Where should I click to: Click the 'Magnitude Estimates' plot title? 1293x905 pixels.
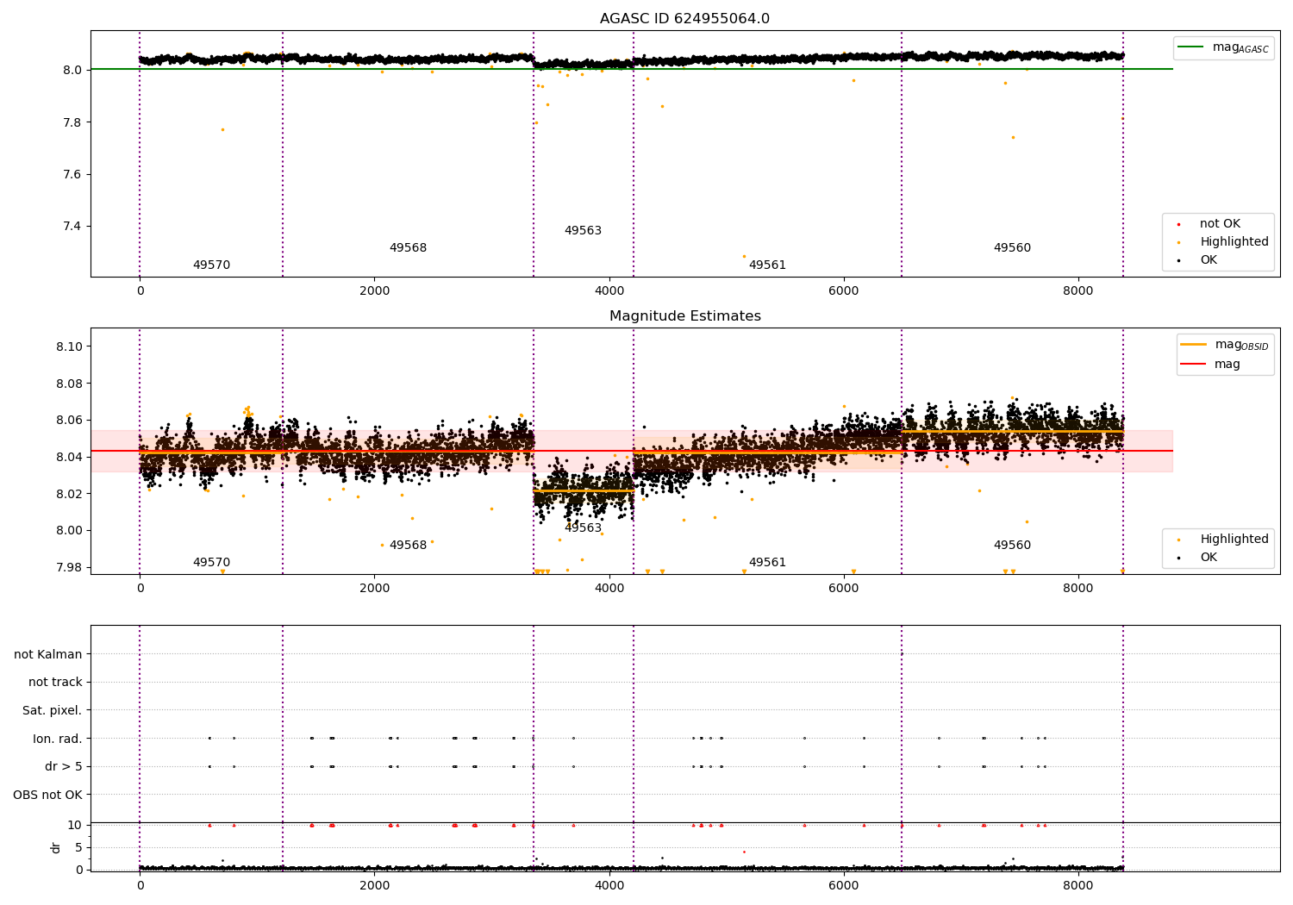pos(684,316)
